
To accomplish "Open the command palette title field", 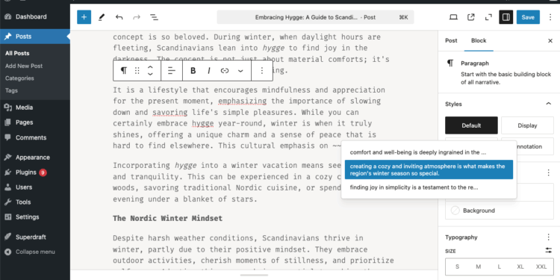I will [x=315, y=17].
